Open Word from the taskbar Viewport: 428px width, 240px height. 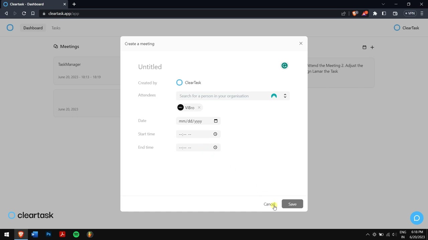point(34,234)
